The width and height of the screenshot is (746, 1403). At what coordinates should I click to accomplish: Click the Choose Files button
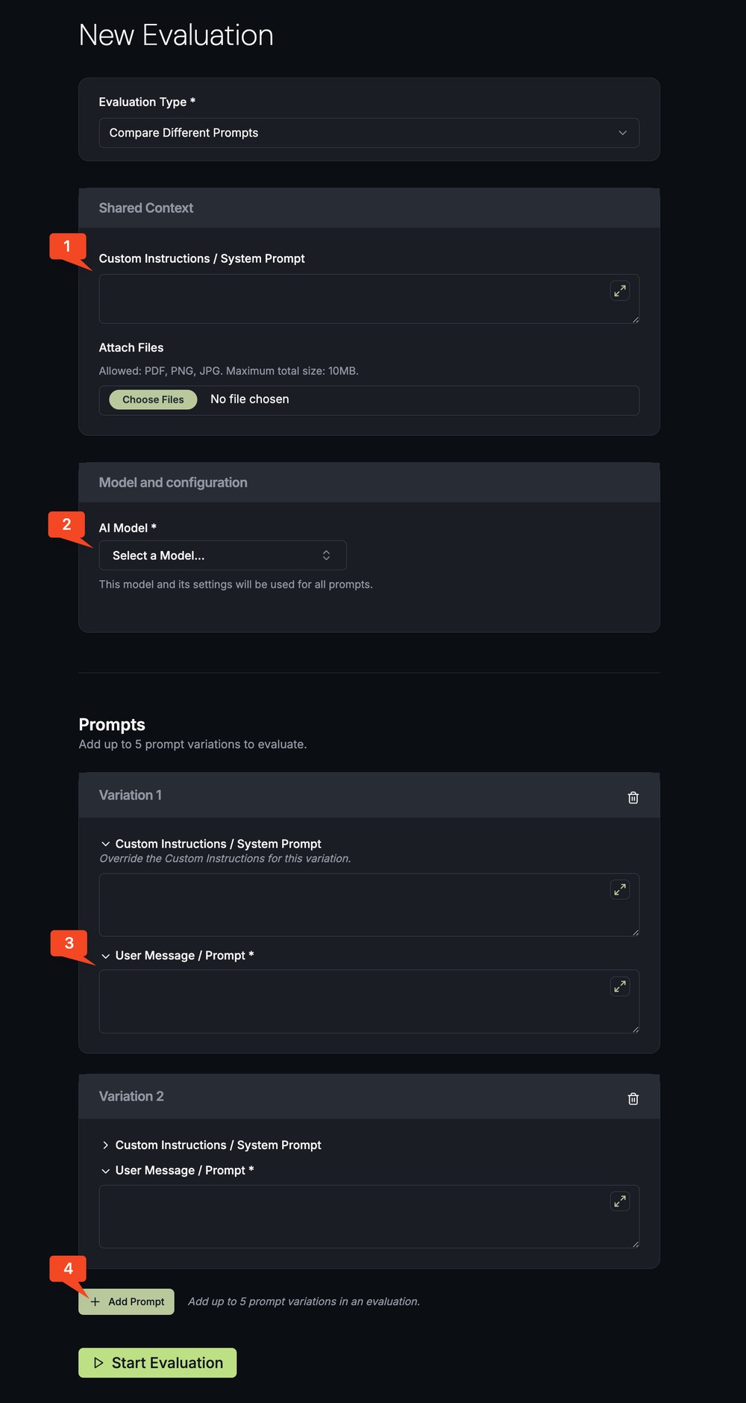(152, 399)
